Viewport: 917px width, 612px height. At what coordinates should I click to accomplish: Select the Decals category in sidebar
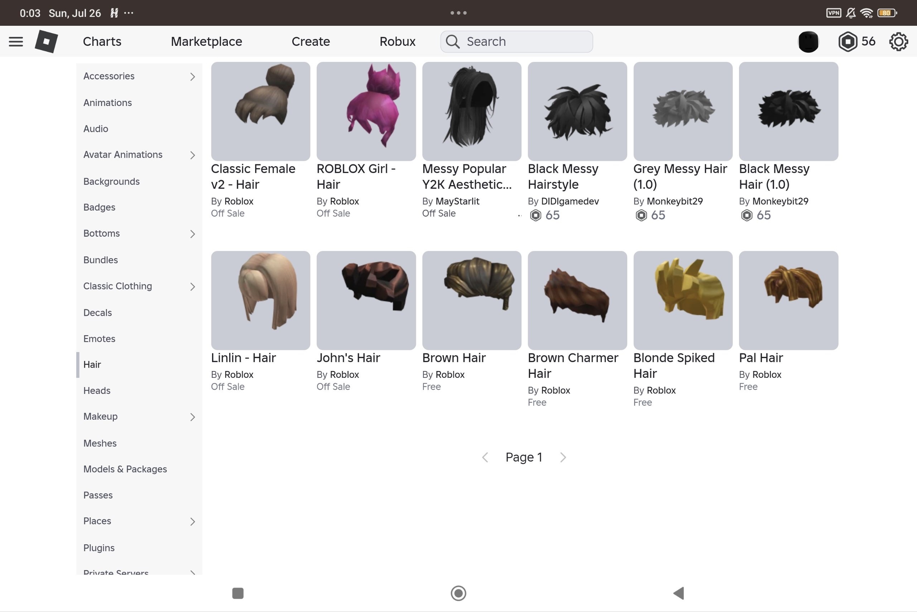[x=139, y=313]
